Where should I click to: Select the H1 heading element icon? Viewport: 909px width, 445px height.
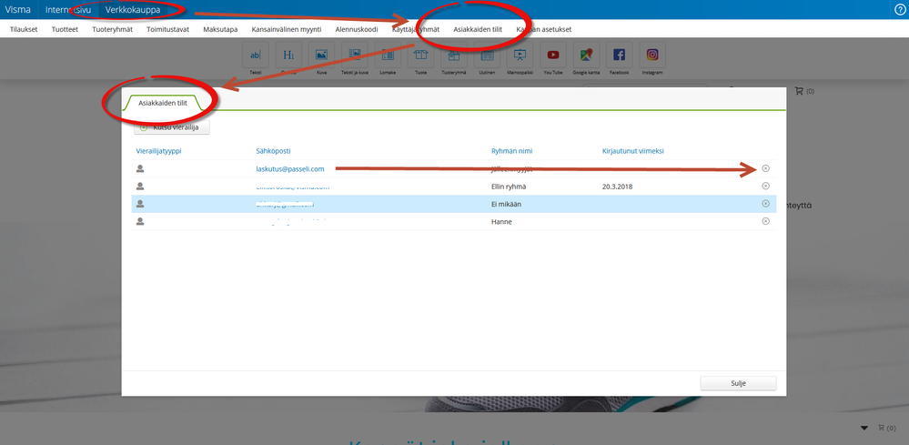pyautogui.click(x=288, y=55)
